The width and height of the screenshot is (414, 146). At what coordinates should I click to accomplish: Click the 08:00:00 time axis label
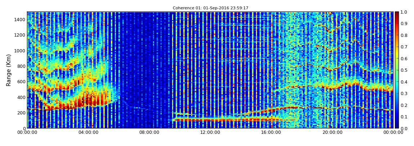click(149, 132)
